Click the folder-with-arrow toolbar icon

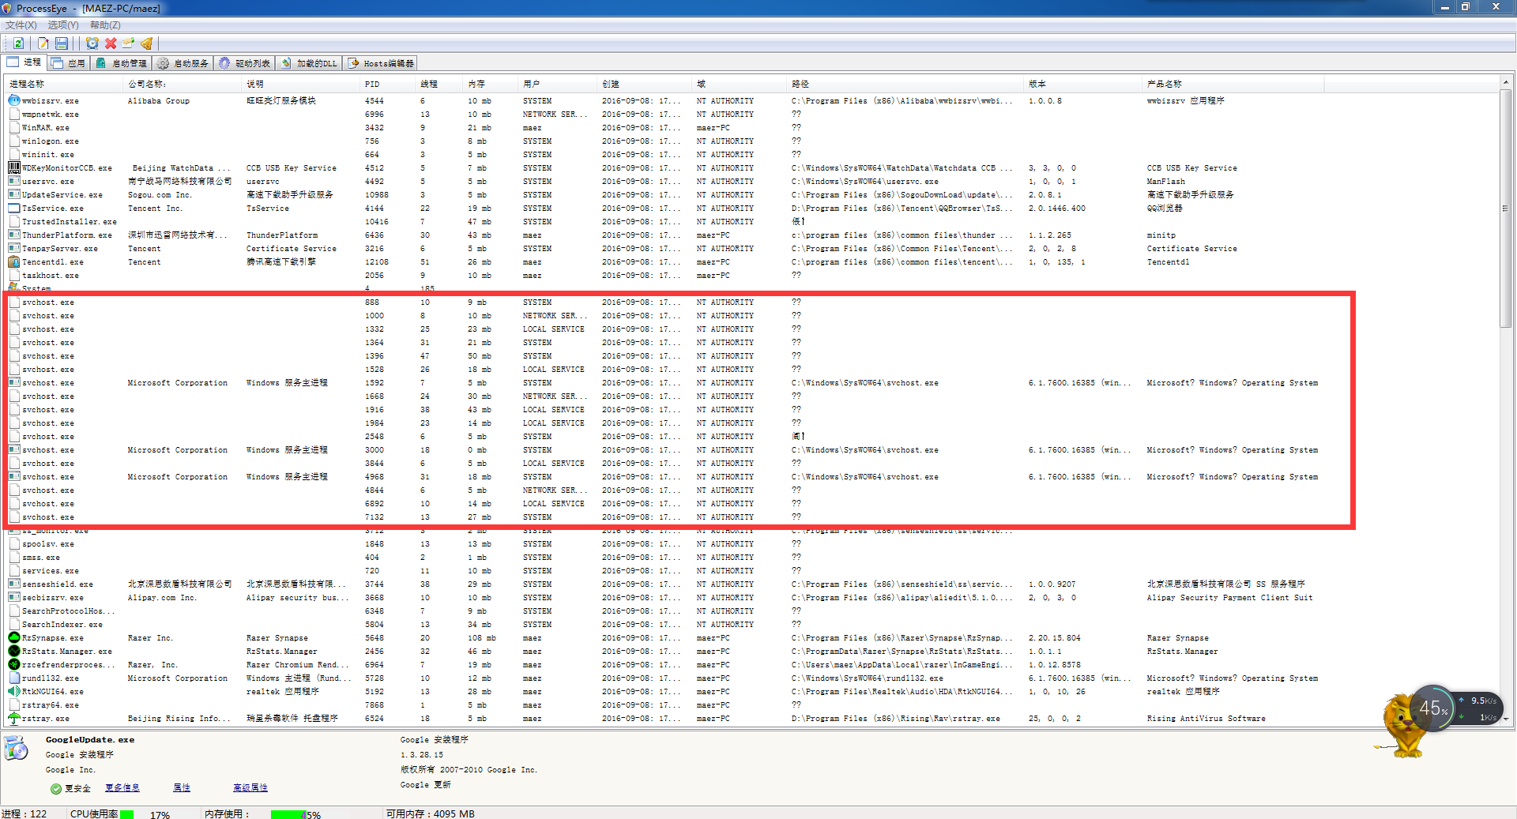click(128, 43)
